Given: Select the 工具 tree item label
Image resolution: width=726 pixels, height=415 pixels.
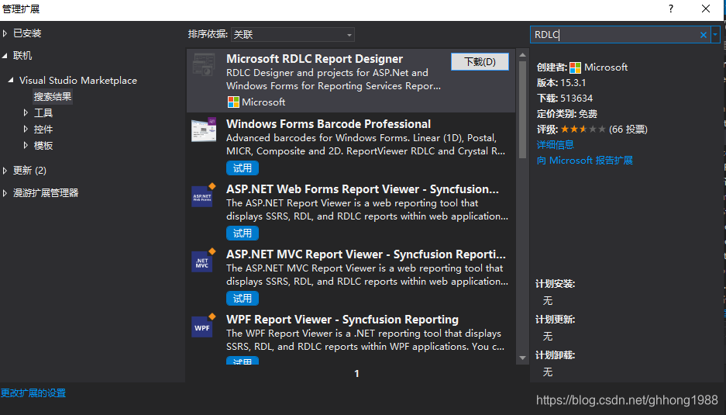Looking at the screenshot, I should [43, 112].
